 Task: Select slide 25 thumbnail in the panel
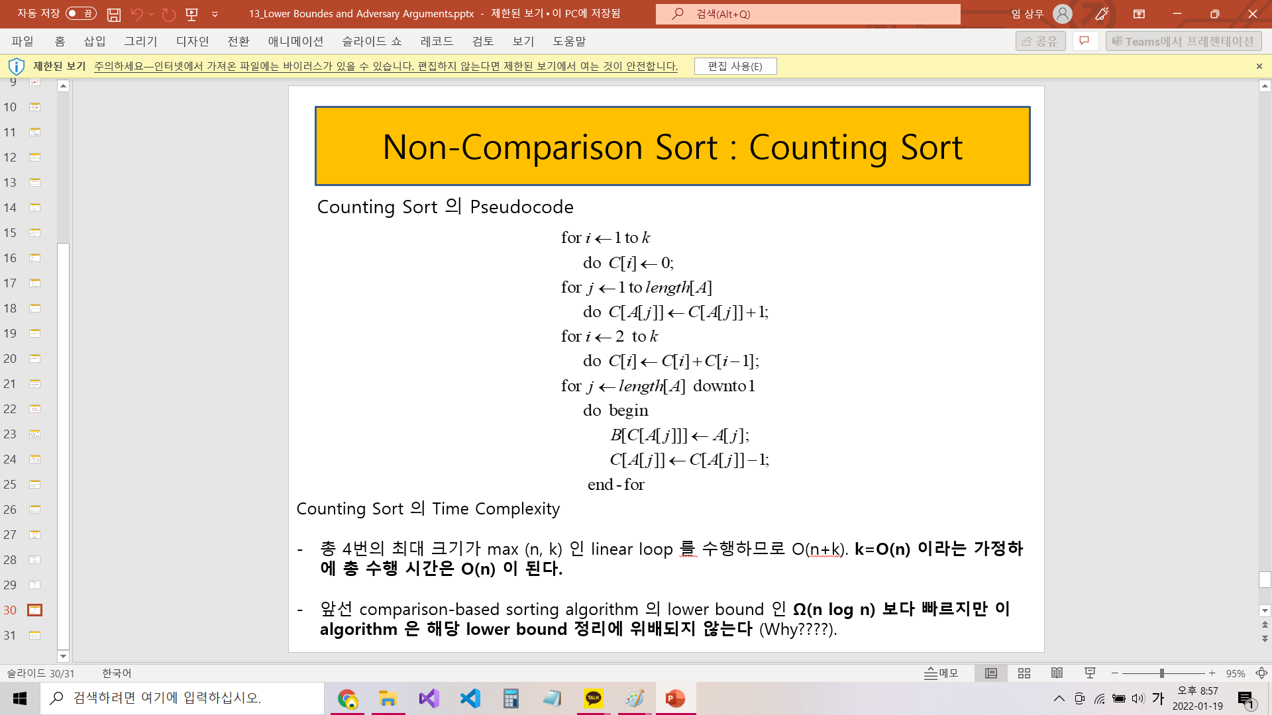pos(34,484)
